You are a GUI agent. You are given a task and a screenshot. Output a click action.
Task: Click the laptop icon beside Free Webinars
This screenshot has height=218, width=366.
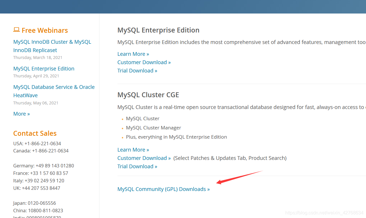[16, 30]
